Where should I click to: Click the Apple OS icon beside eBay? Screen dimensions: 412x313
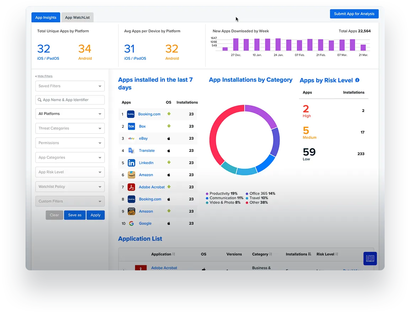[169, 138]
